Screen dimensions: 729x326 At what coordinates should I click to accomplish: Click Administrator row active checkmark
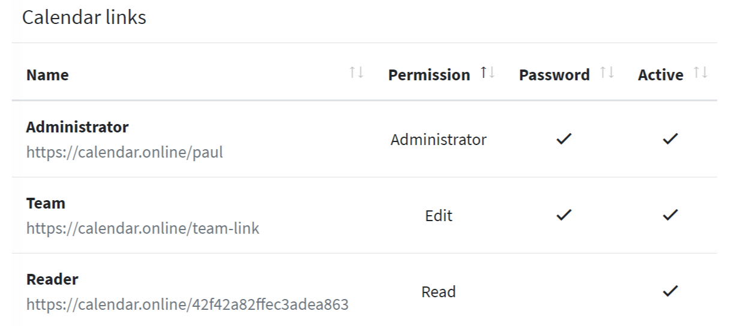[671, 140]
